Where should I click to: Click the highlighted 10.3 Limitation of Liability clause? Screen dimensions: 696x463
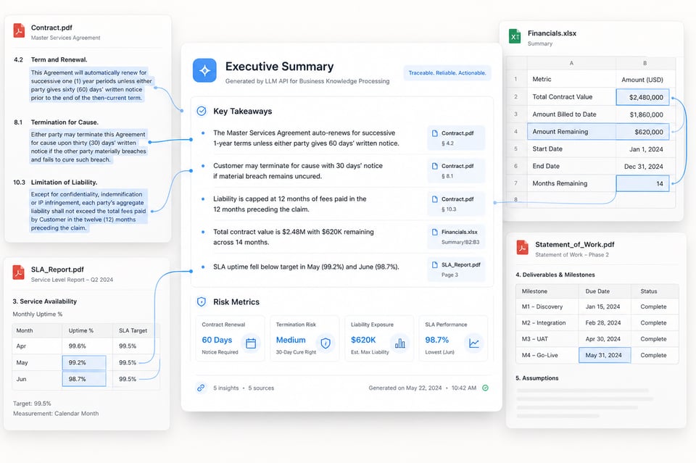point(88,211)
